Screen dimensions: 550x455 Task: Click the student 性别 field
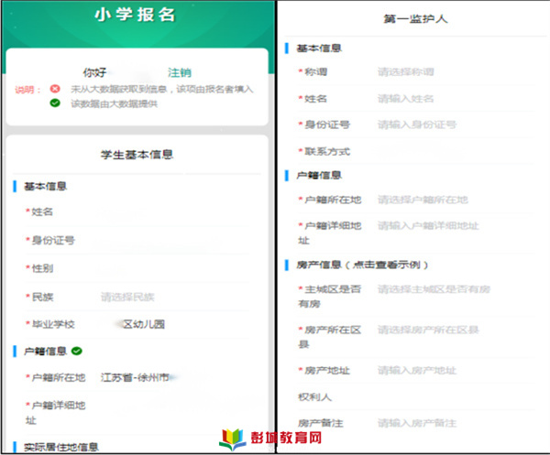click(x=137, y=268)
